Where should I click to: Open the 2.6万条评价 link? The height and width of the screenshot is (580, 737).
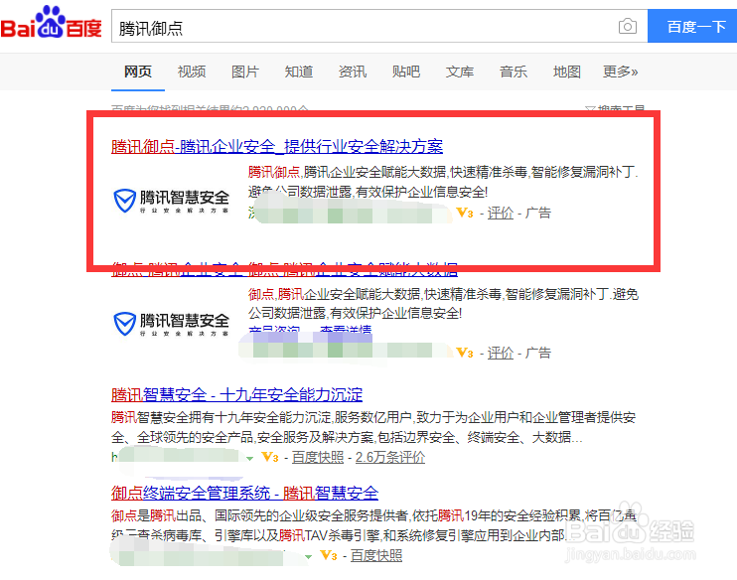pos(390,457)
